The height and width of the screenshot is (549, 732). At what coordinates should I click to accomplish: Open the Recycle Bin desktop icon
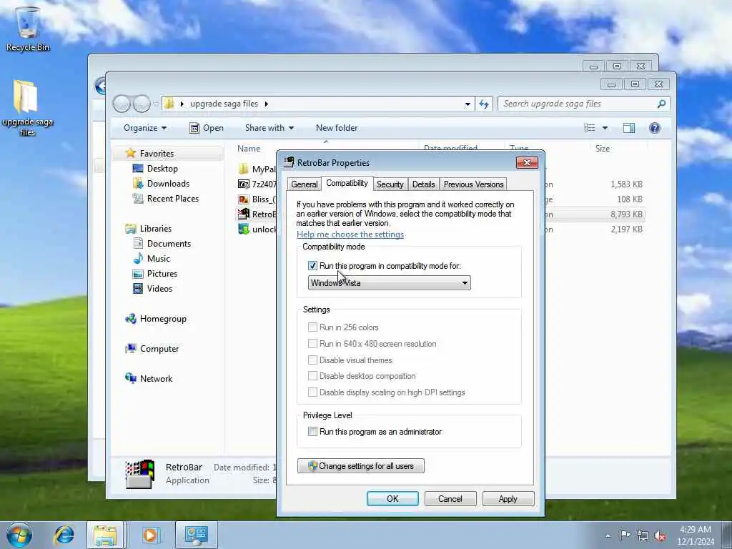(x=28, y=29)
